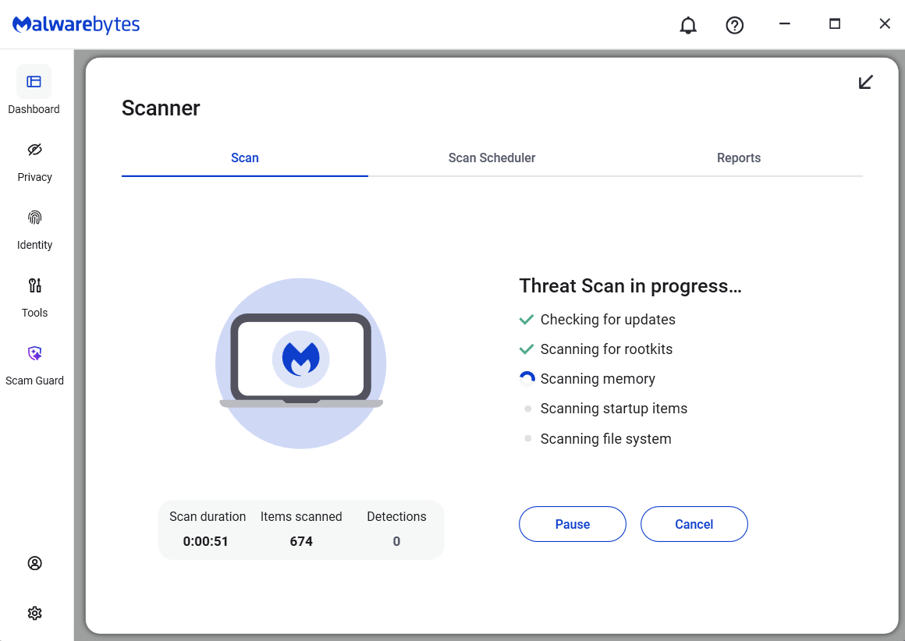This screenshot has height=641, width=905.
Task: Maximize the Malwarebytes window
Action: click(x=835, y=24)
